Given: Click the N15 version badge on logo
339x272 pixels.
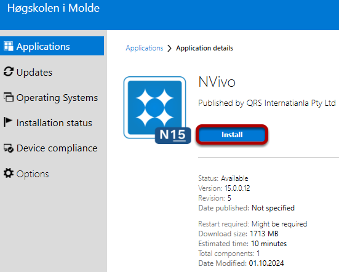Looking at the screenshot, I should pyautogui.click(x=173, y=135).
